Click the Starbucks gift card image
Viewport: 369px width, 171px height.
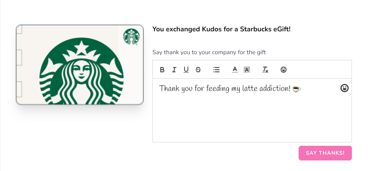pos(80,65)
